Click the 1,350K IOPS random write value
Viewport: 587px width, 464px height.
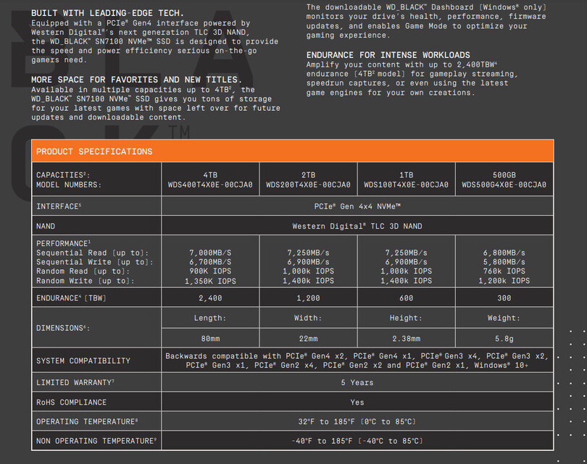tap(210, 281)
